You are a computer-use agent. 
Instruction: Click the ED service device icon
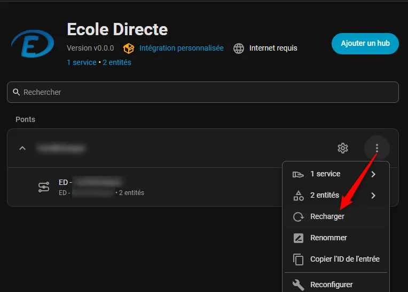tap(44, 187)
